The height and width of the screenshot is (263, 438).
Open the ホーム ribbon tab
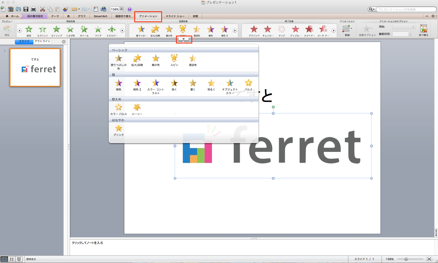point(12,16)
